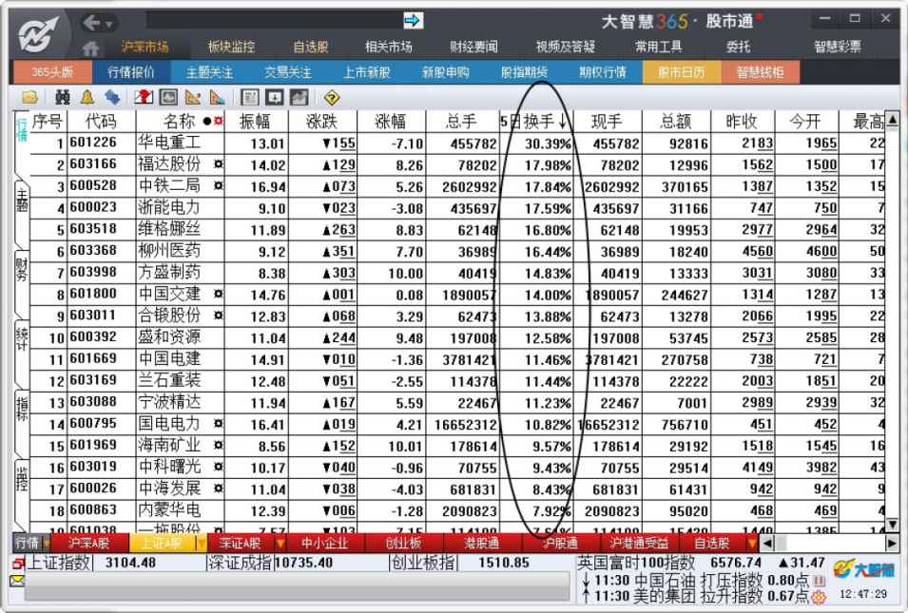Click the first triangle ruler drawing icon
The height and width of the screenshot is (613, 908).
[x=193, y=97]
